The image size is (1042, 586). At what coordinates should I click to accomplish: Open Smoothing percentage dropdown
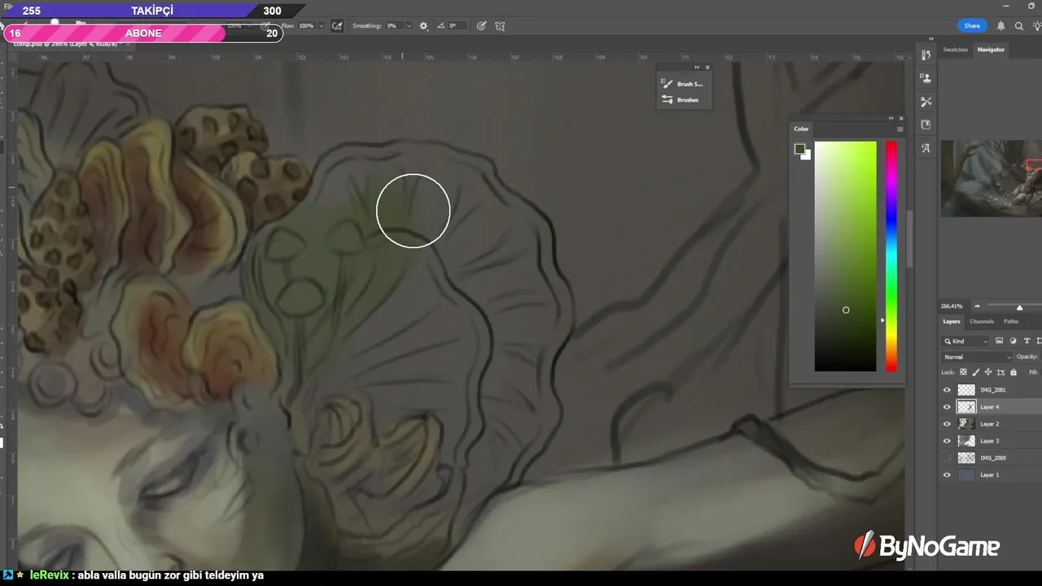point(409,26)
